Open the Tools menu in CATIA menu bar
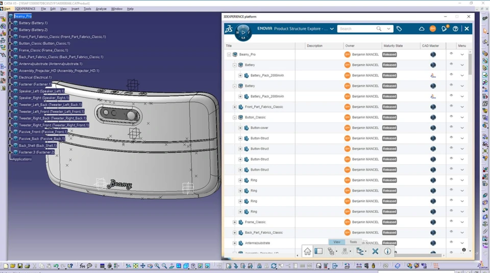Screen dimensions: 490x273 [87, 9]
